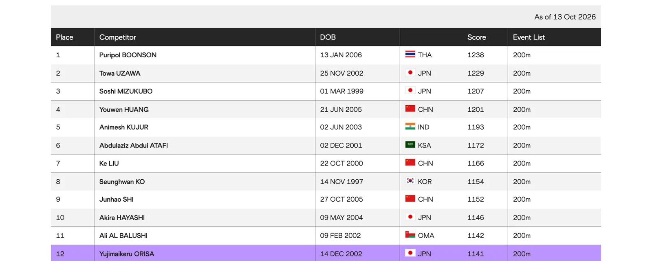Click DOB '22 OCT 2000'

pyautogui.click(x=341, y=163)
